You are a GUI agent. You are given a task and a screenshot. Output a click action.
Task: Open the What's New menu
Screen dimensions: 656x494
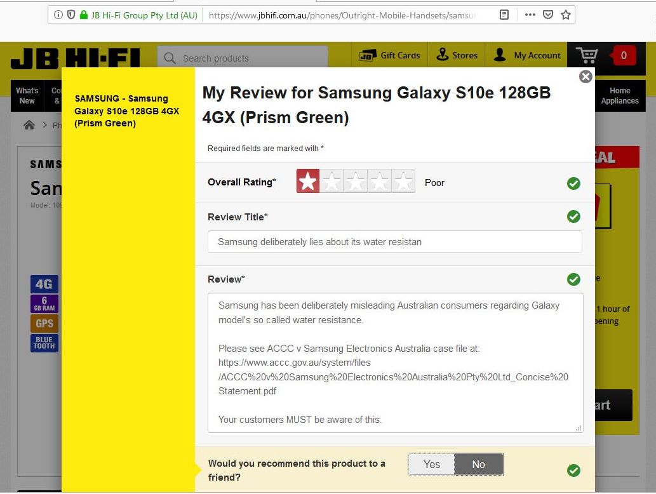[x=27, y=95]
